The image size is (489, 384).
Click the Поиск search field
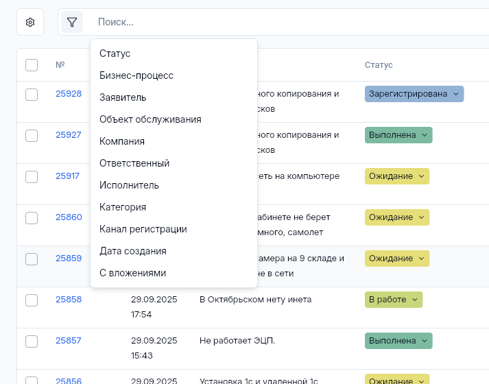pyautogui.click(x=274, y=23)
